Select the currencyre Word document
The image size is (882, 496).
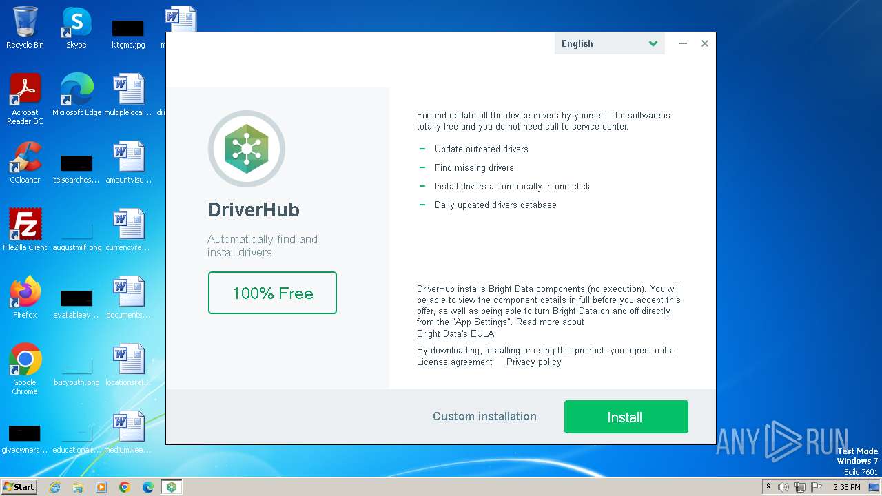click(x=128, y=230)
